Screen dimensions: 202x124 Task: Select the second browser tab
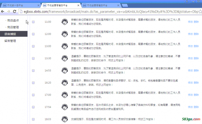[x=61, y=5]
